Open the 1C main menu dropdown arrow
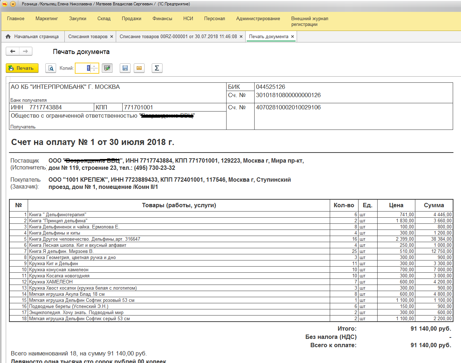The width and height of the screenshot is (461, 363). click(13, 4)
